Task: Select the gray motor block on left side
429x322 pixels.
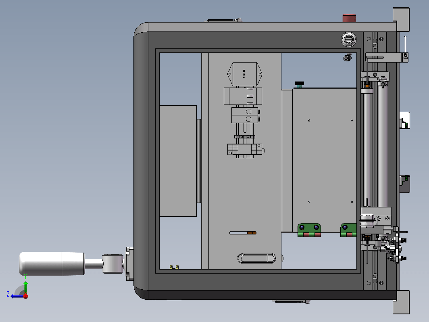Action: pyautogui.click(x=178, y=161)
